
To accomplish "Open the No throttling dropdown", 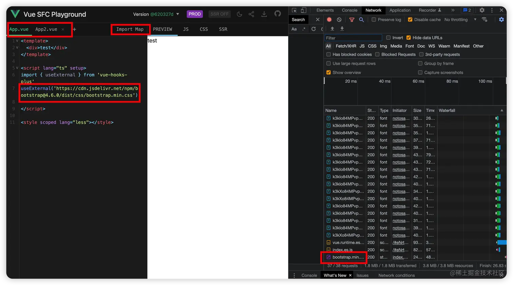I will [x=460, y=20].
